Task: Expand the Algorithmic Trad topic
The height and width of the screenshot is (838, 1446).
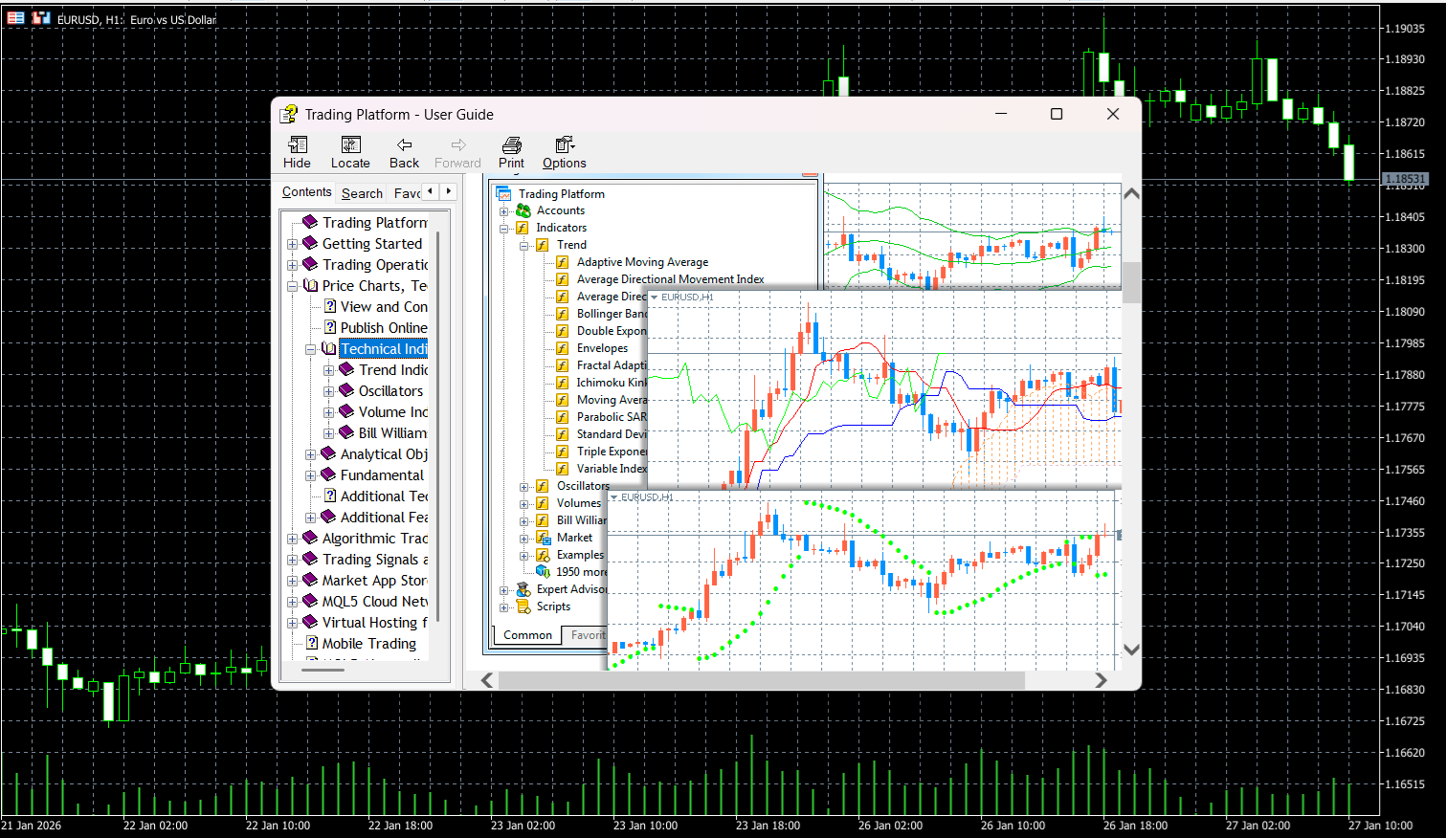Action: 293,539
